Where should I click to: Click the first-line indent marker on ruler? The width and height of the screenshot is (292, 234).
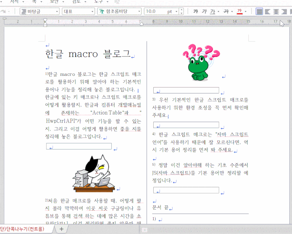(x=45, y=20)
